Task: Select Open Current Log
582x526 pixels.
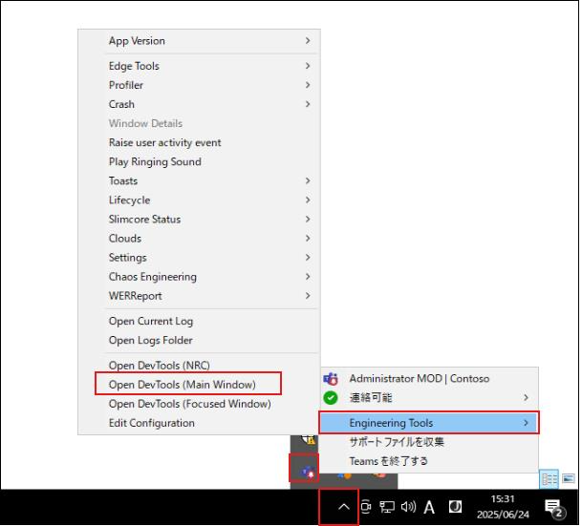Action: 200,322
